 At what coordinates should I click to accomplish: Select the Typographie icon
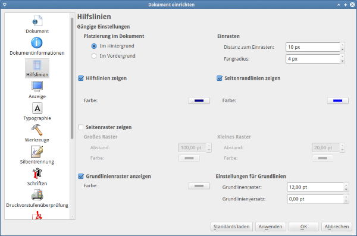[x=37, y=108]
